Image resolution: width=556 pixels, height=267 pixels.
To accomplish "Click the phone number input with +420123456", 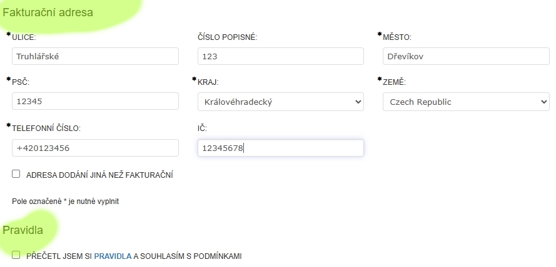I will point(95,148).
